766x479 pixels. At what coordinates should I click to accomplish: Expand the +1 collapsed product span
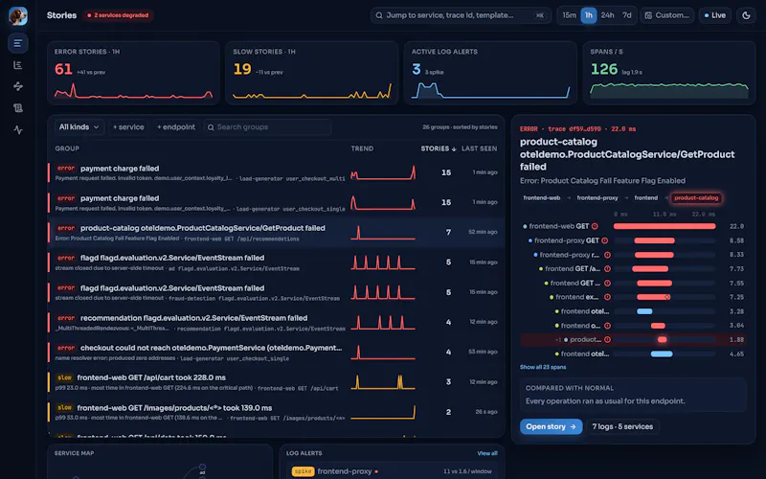click(x=558, y=340)
